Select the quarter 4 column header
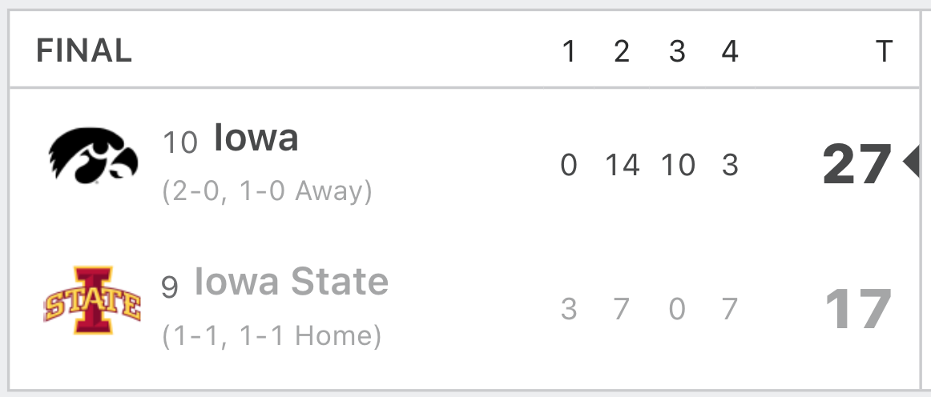 pos(730,51)
